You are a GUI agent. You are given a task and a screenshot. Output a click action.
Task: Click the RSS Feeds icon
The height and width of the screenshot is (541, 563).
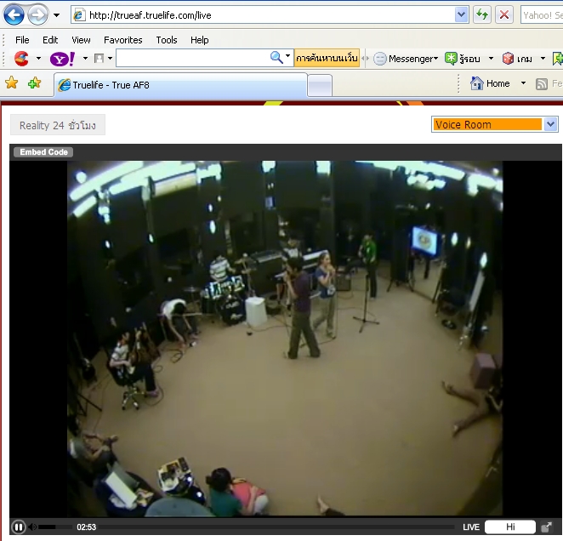click(x=542, y=84)
